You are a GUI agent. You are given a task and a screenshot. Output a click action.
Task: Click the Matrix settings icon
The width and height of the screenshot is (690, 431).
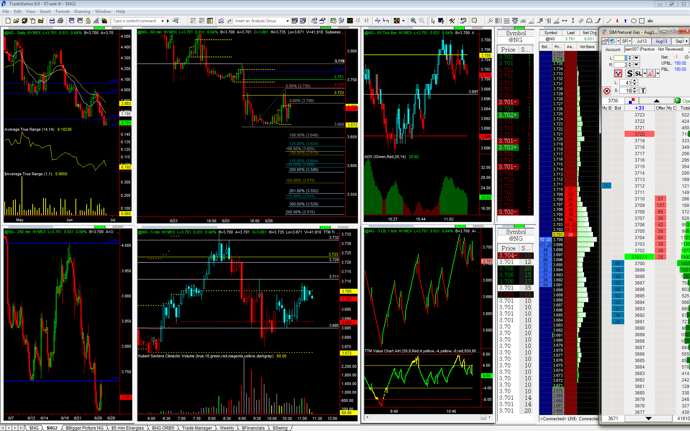[x=605, y=41]
